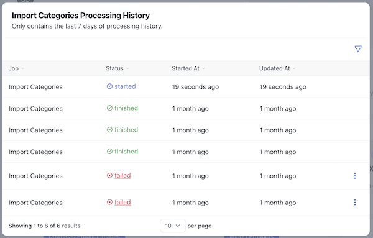Image resolution: width=373 pixels, height=238 pixels.
Task: Sort by the Started At column
Action: click(x=188, y=68)
